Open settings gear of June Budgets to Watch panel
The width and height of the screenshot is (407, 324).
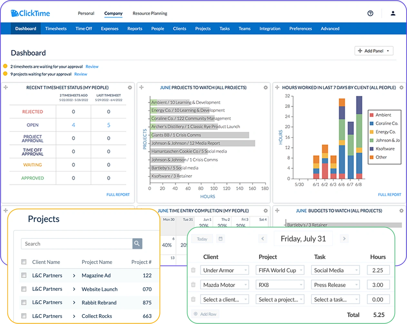tap(401, 211)
